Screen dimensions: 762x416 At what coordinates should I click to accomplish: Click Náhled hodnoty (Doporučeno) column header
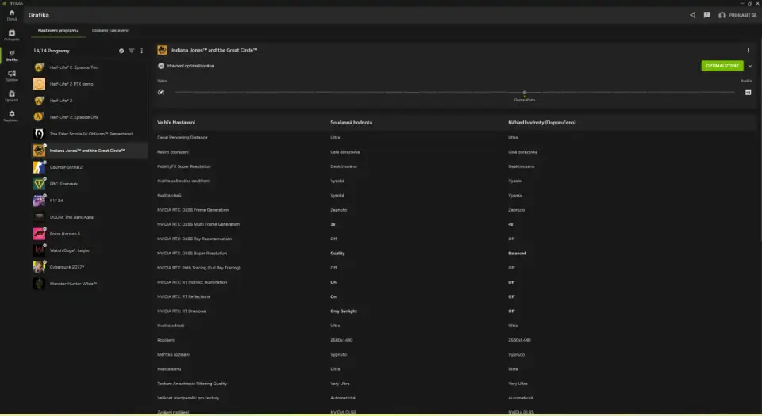(542, 123)
